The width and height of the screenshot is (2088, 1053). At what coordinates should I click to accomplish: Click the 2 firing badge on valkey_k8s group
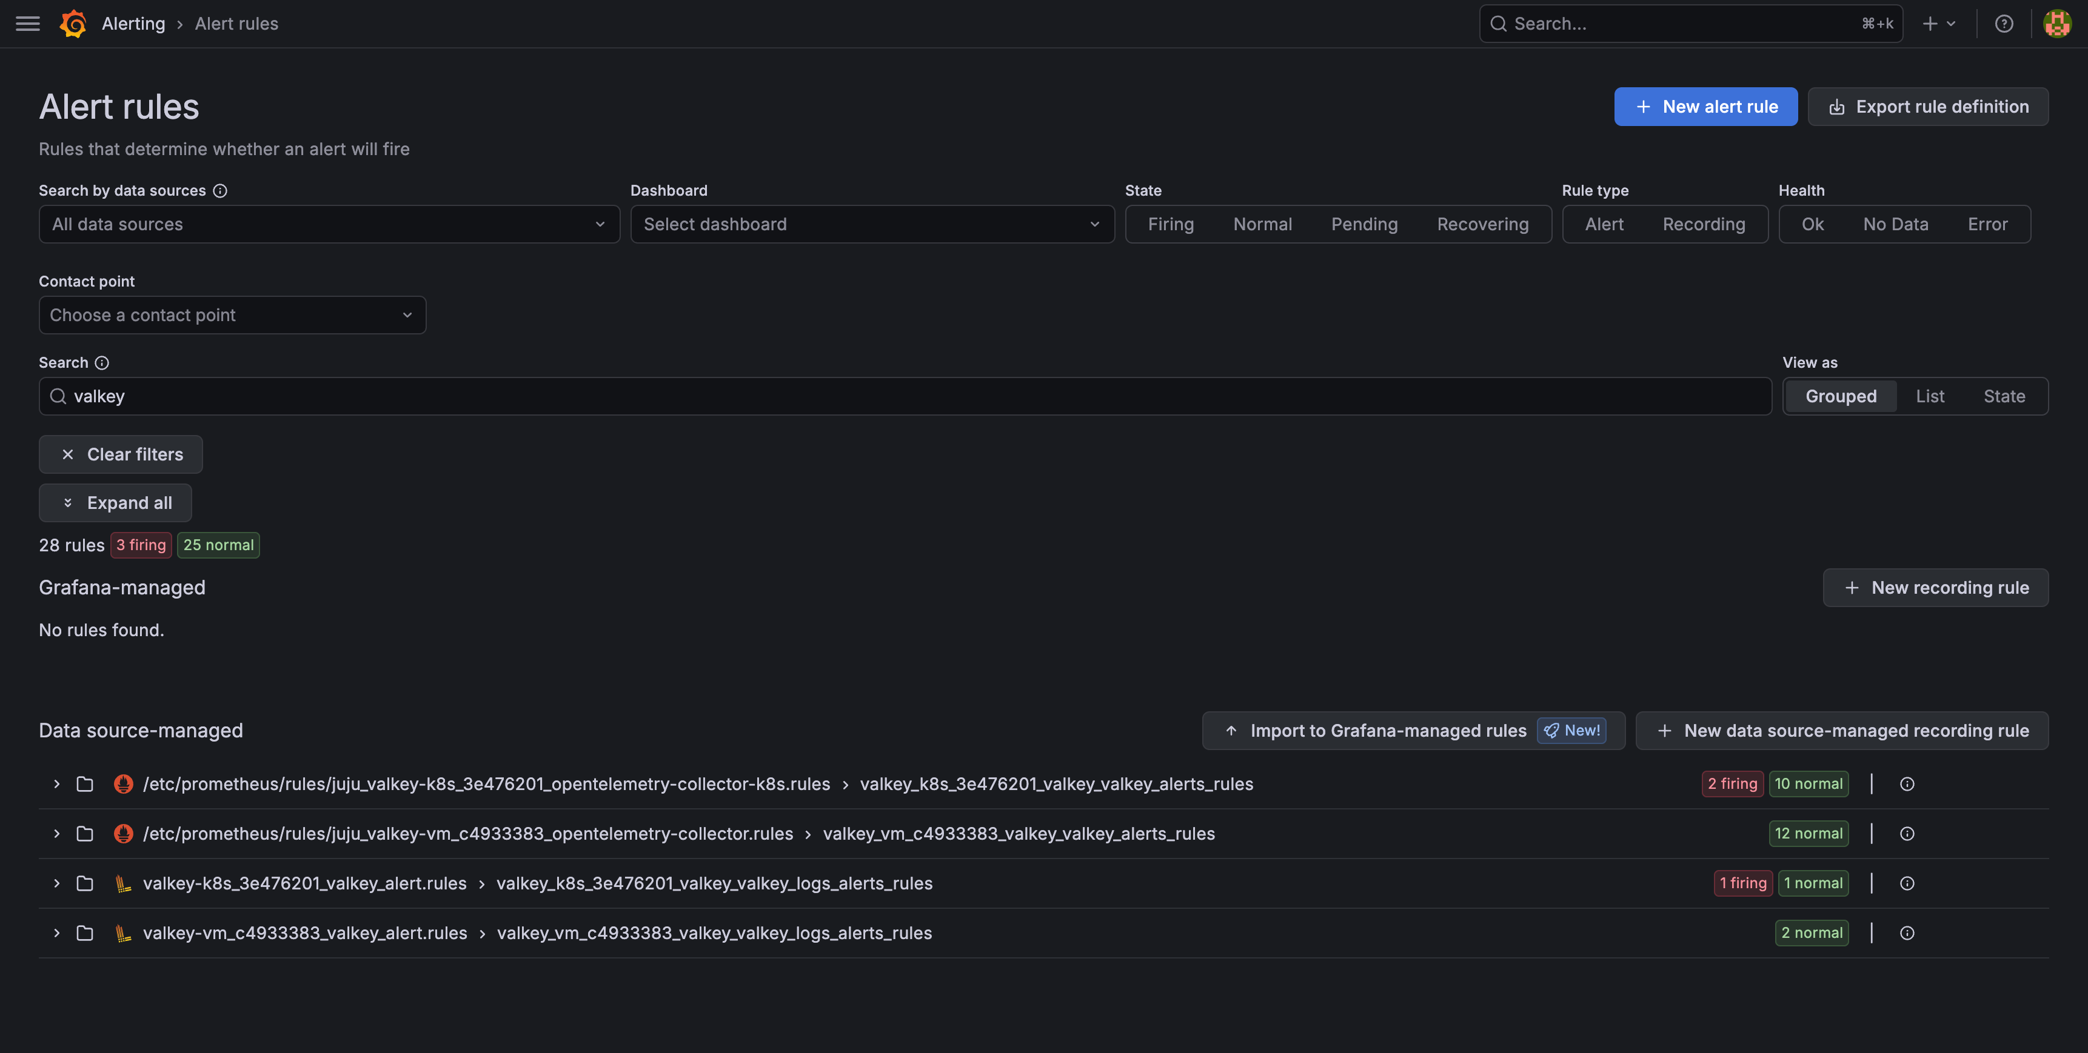click(1732, 784)
